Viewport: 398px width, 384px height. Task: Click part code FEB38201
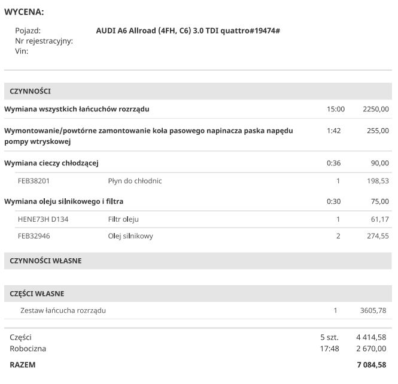(34, 181)
